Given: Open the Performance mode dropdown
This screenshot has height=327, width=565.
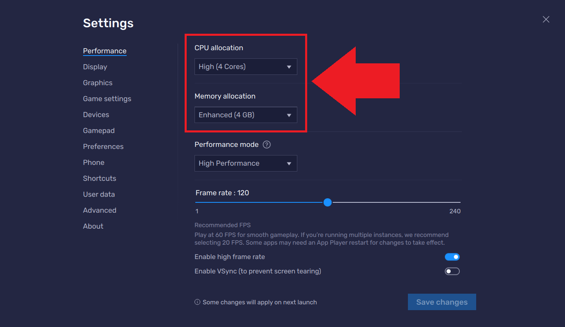Looking at the screenshot, I should point(245,163).
